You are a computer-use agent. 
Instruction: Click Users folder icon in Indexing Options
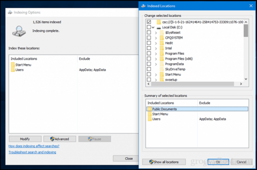pyautogui.click(x=13, y=70)
